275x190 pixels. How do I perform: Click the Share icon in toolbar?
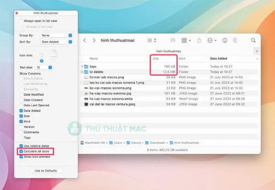(199, 40)
